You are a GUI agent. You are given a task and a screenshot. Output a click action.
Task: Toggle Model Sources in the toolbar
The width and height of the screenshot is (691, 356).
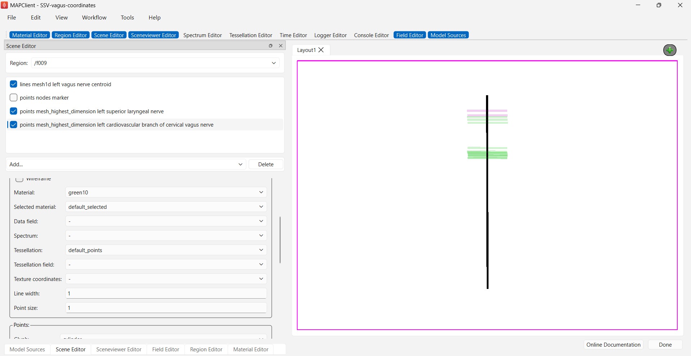coord(448,35)
